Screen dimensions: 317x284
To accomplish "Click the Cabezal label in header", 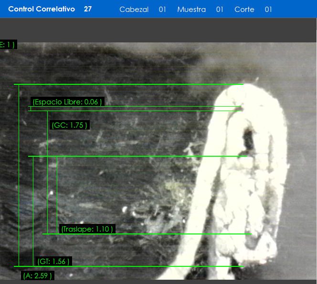I will [134, 10].
